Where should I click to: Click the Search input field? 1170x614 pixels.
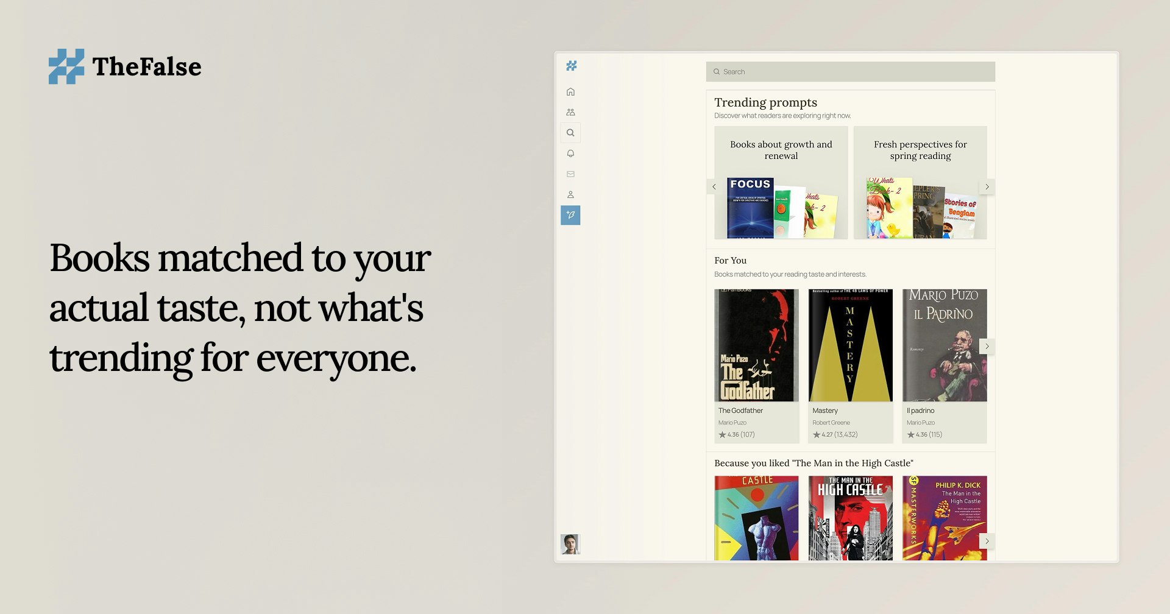(850, 72)
